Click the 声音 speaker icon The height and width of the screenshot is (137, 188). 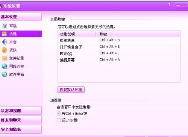[x=5, y=42]
